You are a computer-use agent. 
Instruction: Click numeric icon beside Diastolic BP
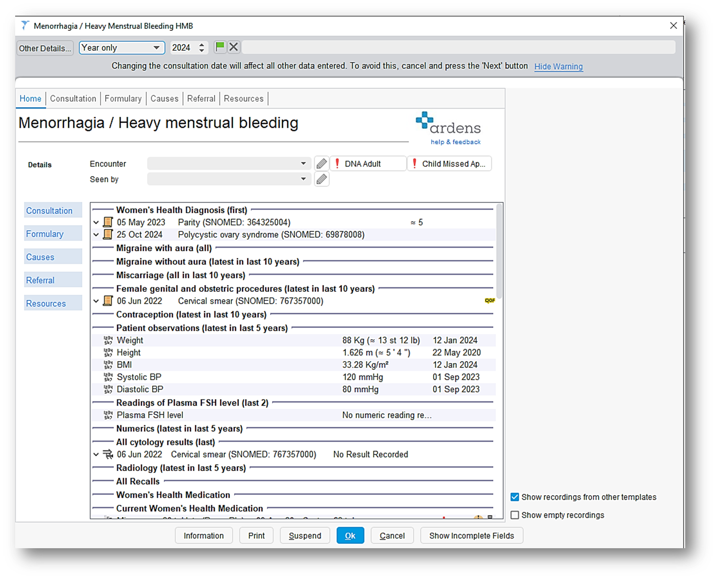pyautogui.click(x=108, y=389)
